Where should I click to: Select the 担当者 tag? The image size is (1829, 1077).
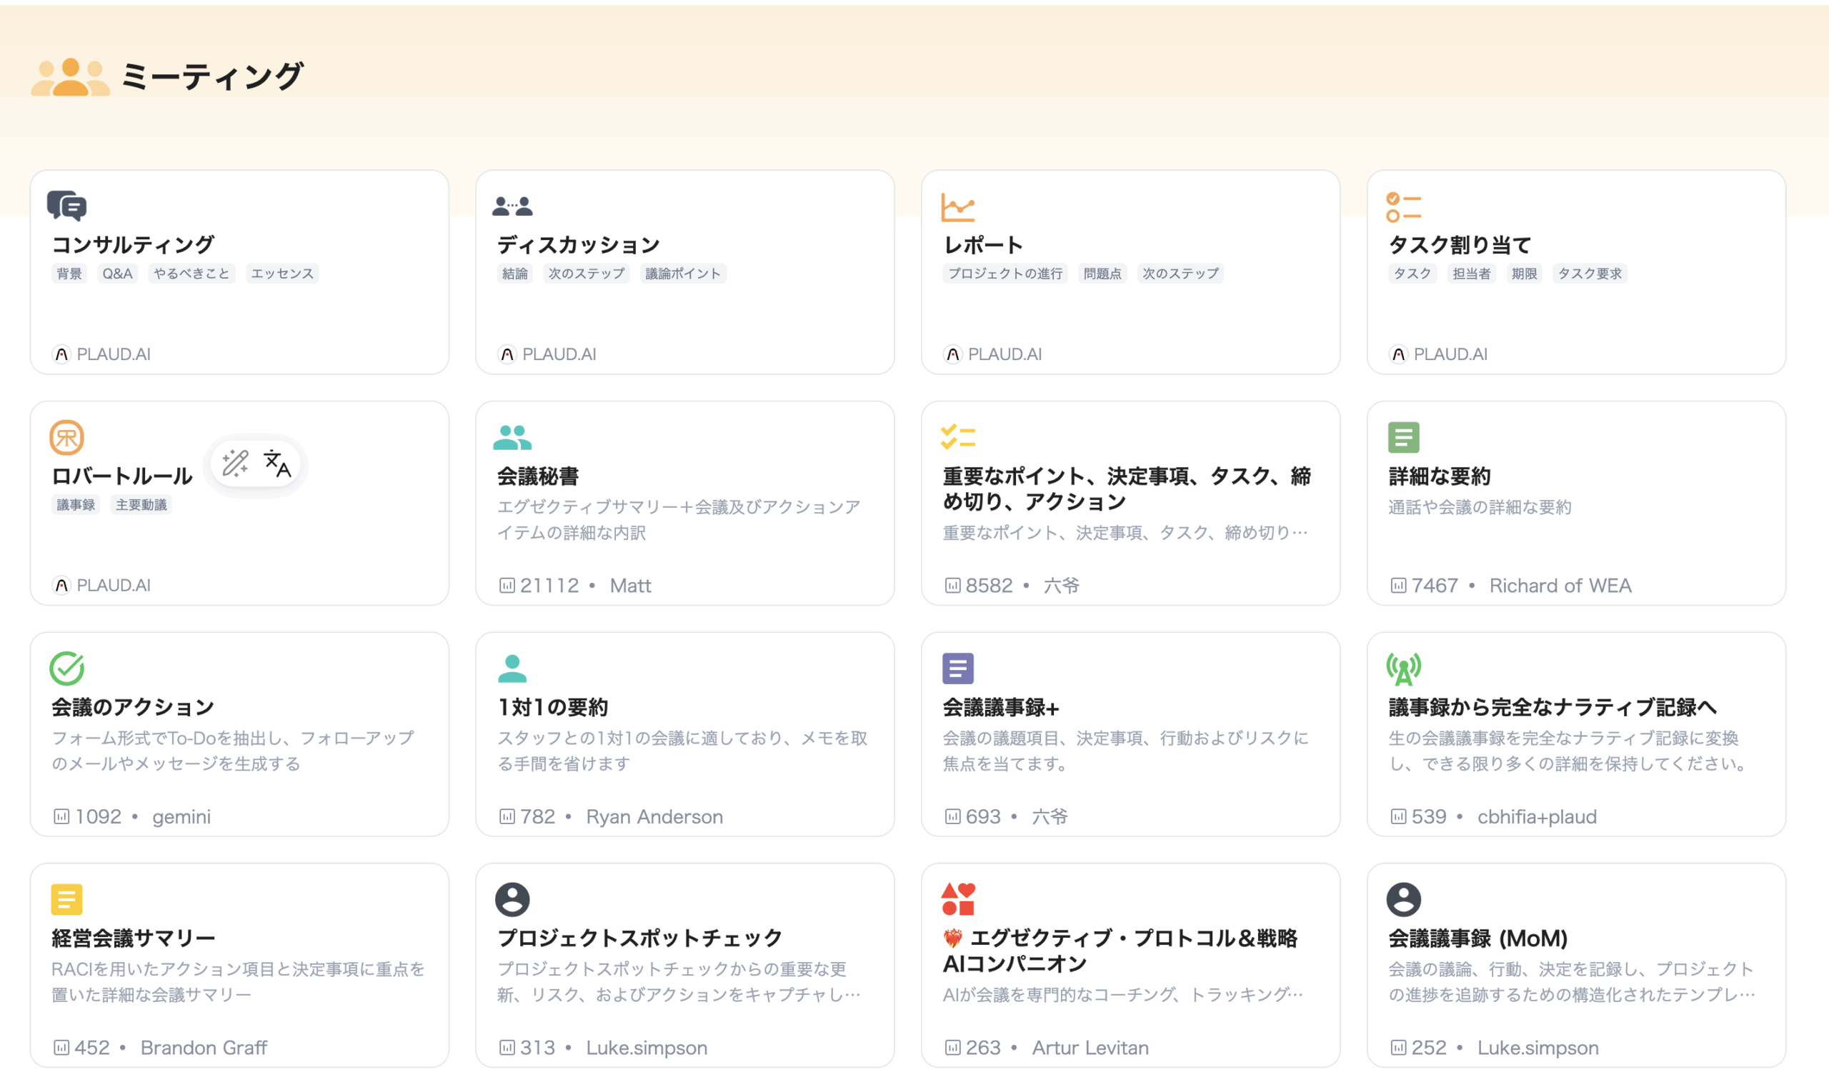pyautogui.click(x=1471, y=274)
